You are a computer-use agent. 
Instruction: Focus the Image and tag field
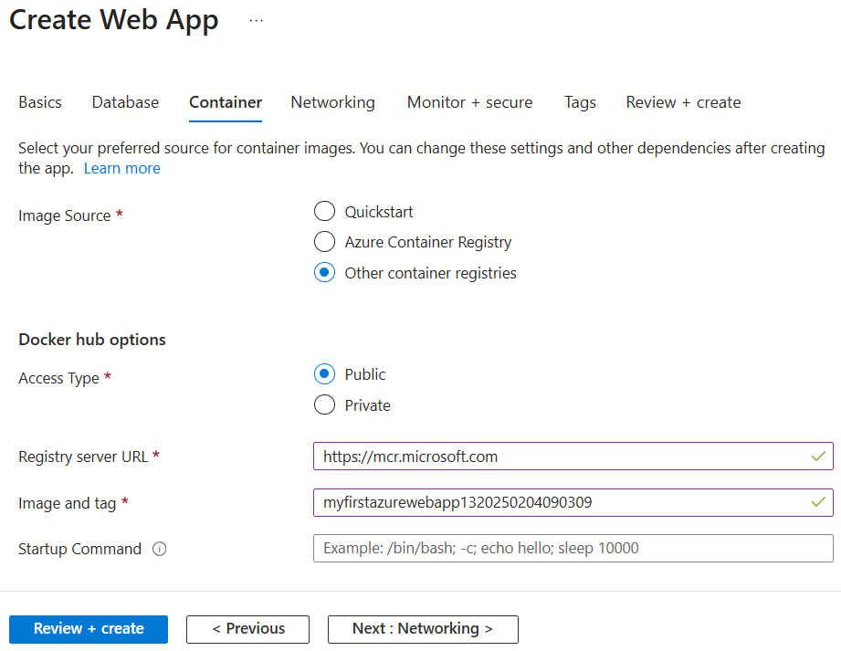[573, 502]
